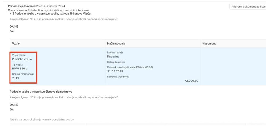266x126 pixels.
Task: Click the Pripremi dokument za štampu button
Action: (x=247, y=7)
